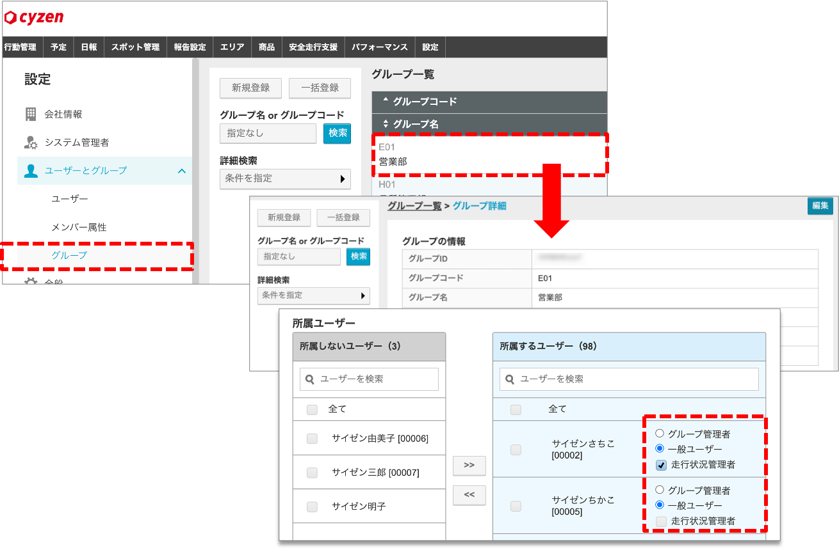Viewport: 839px width, 550px height.
Task: Collapse the ユーザーとグループ section chevron
Action: [181, 171]
